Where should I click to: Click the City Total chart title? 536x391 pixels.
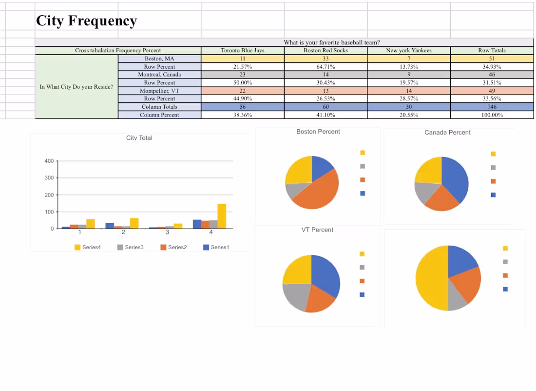[x=139, y=138]
